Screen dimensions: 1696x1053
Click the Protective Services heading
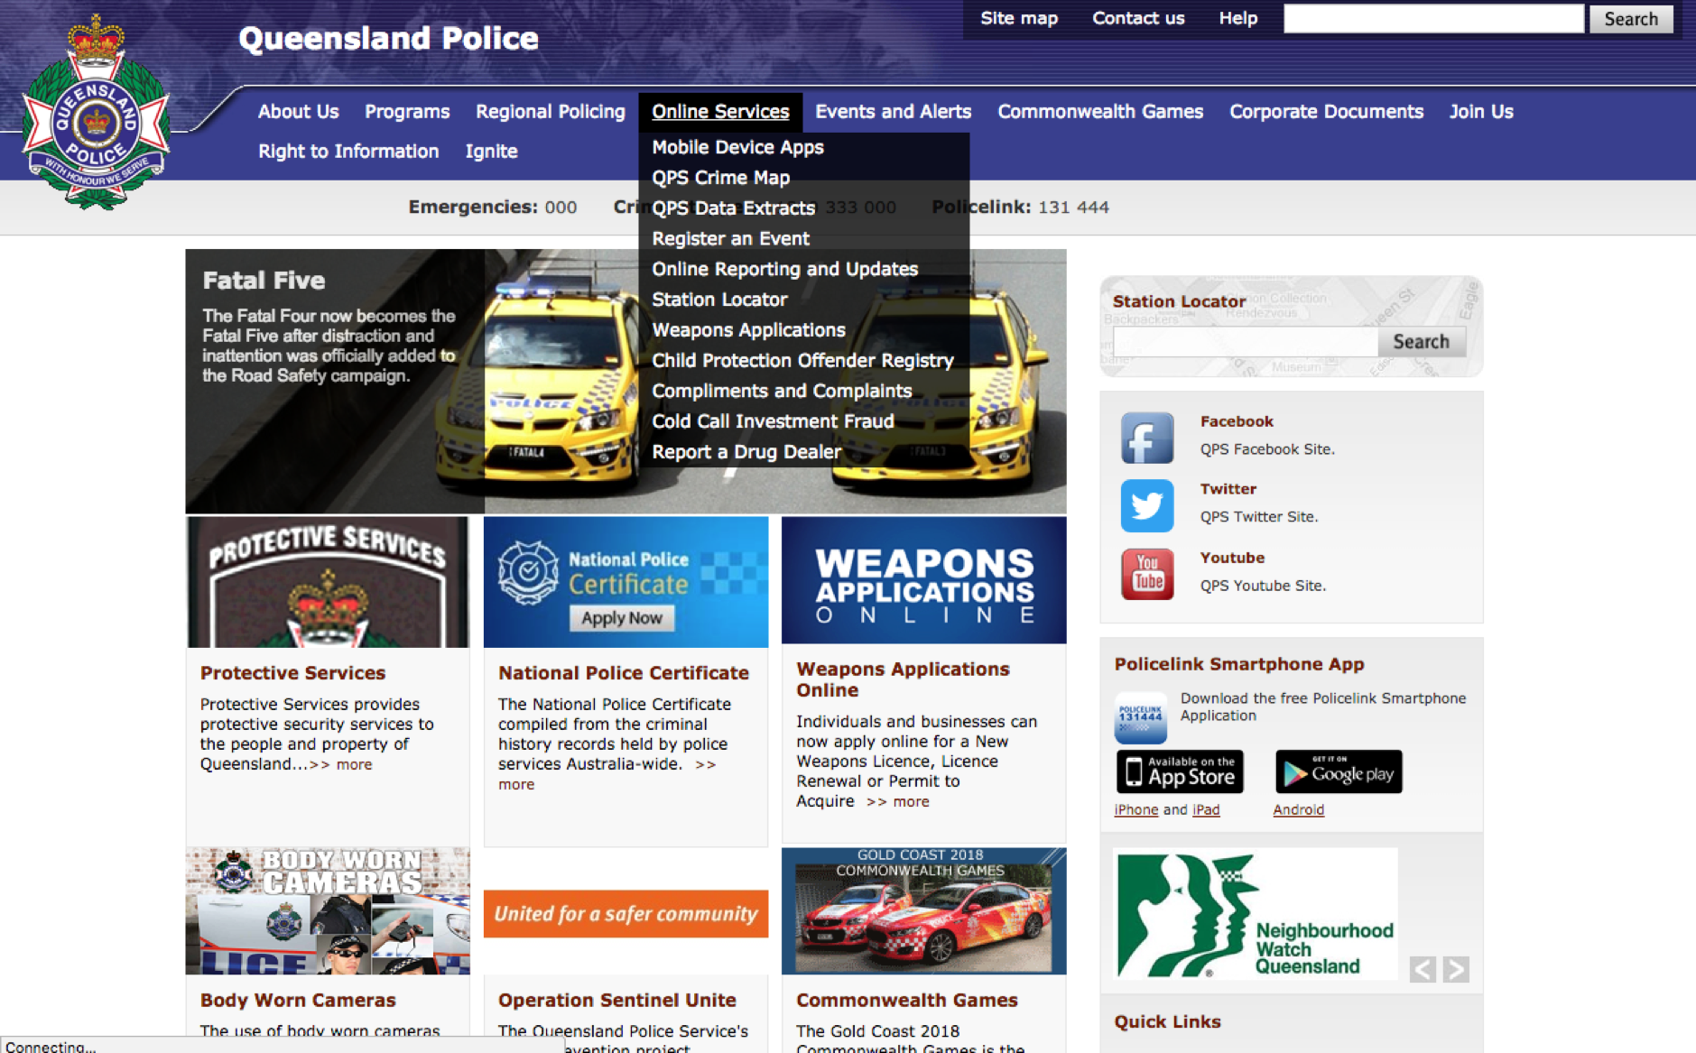[x=292, y=673]
